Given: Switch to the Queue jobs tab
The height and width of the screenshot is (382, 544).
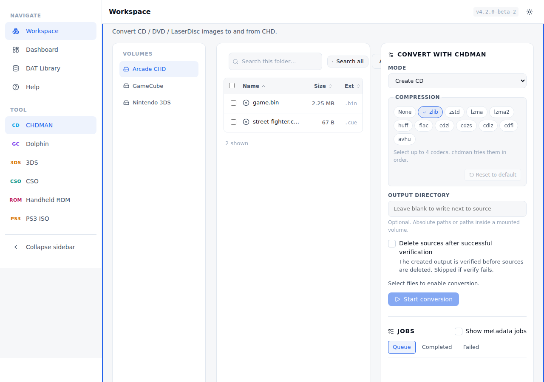Looking at the screenshot, I should (402, 347).
